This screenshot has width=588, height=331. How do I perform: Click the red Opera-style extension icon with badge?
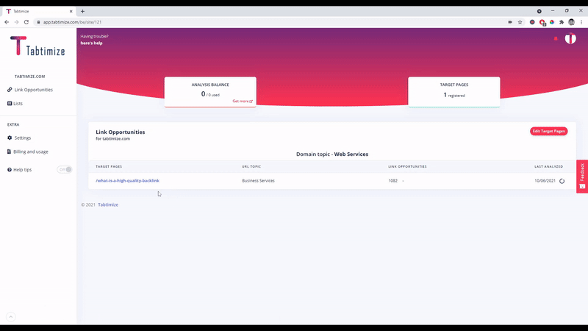(x=542, y=23)
